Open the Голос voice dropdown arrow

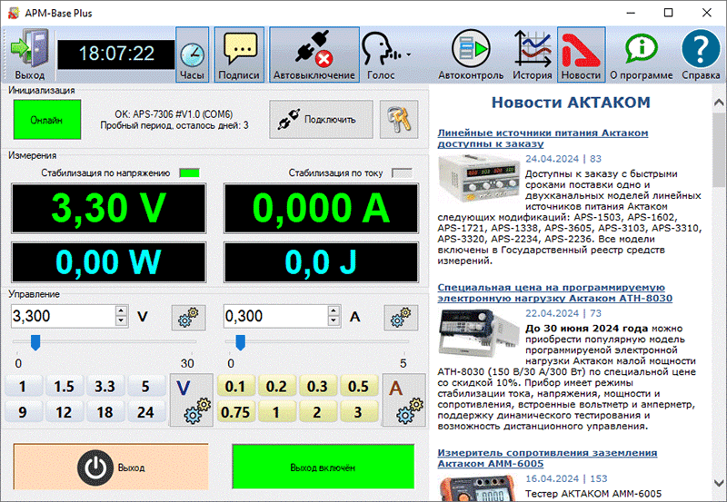pos(408,54)
